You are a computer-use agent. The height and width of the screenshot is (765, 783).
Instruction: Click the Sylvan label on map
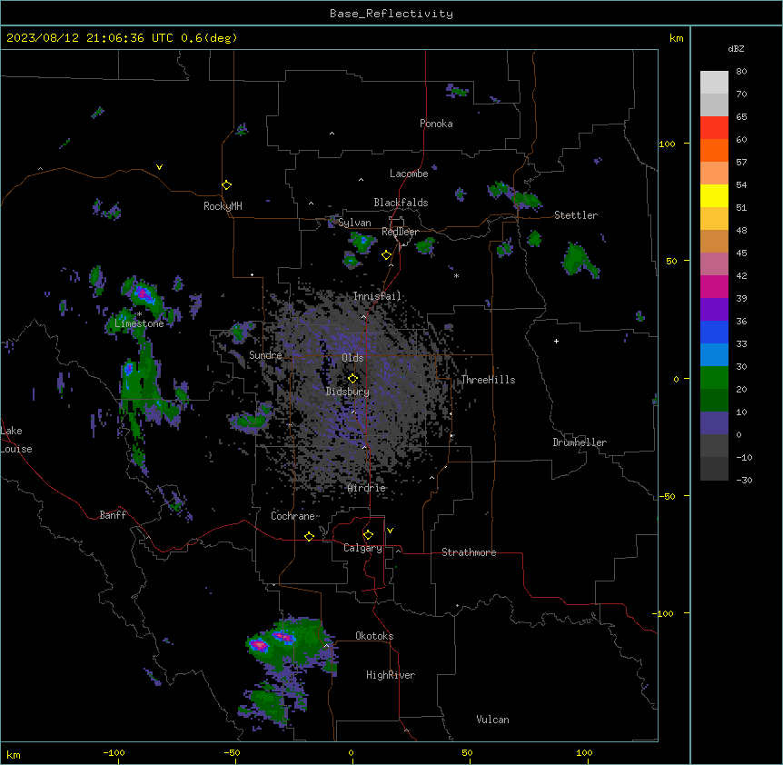[x=354, y=223]
